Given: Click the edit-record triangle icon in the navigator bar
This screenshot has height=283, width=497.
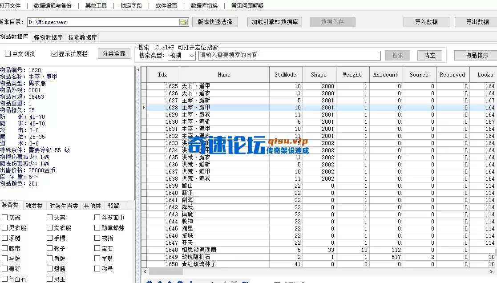Looking at the screenshot, I should 213,281.
